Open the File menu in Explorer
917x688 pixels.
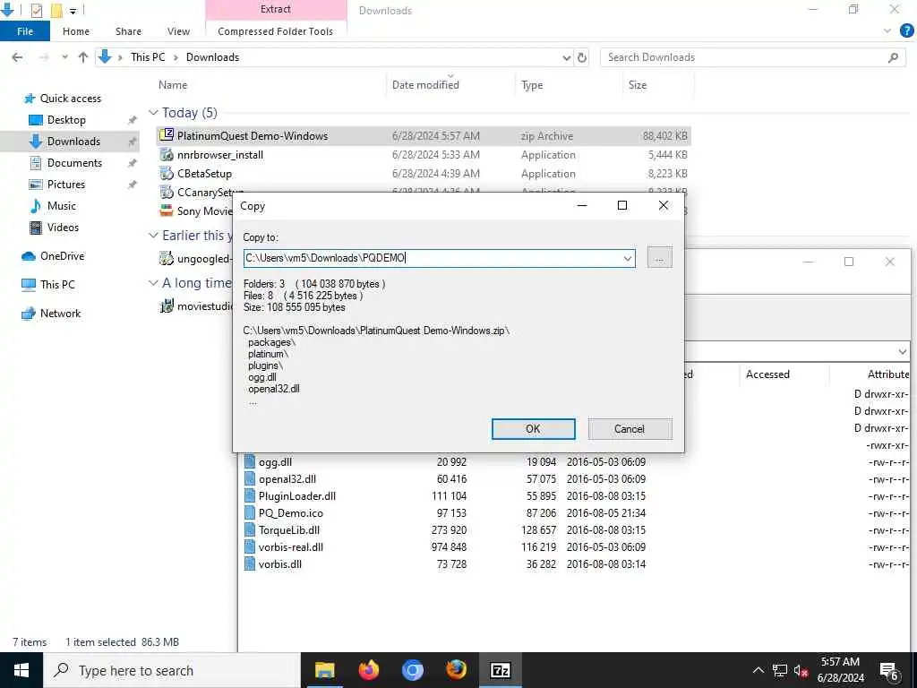pyautogui.click(x=25, y=31)
